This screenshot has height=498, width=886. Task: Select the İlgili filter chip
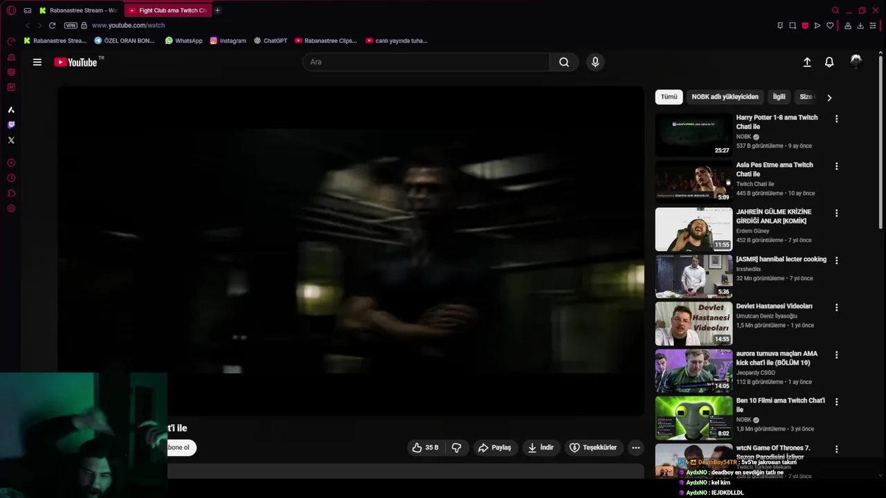coord(779,97)
